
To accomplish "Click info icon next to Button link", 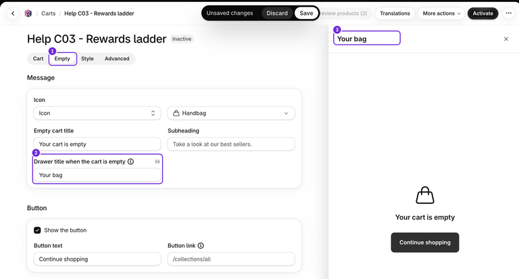I will [x=201, y=246].
